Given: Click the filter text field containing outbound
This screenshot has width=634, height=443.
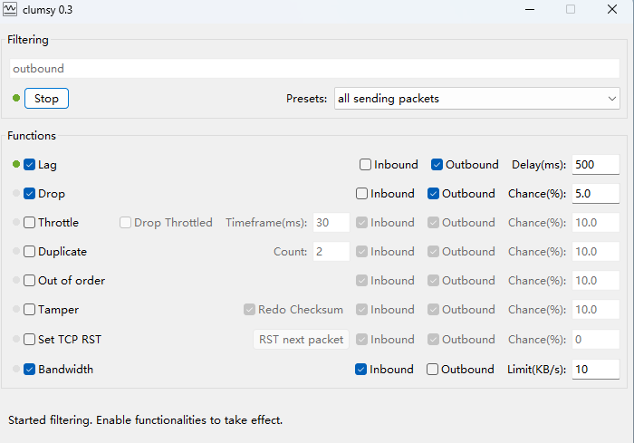Looking at the screenshot, I should coord(314,68).
